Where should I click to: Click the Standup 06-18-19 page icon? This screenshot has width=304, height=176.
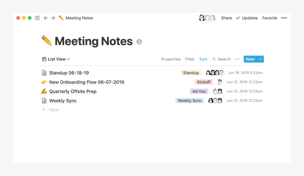[44, 73]
